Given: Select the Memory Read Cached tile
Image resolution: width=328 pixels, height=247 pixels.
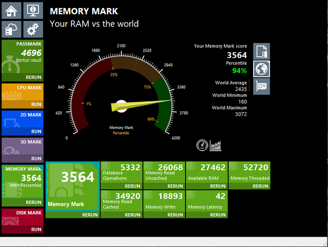Looking at the screenshot, I should 121,201.
